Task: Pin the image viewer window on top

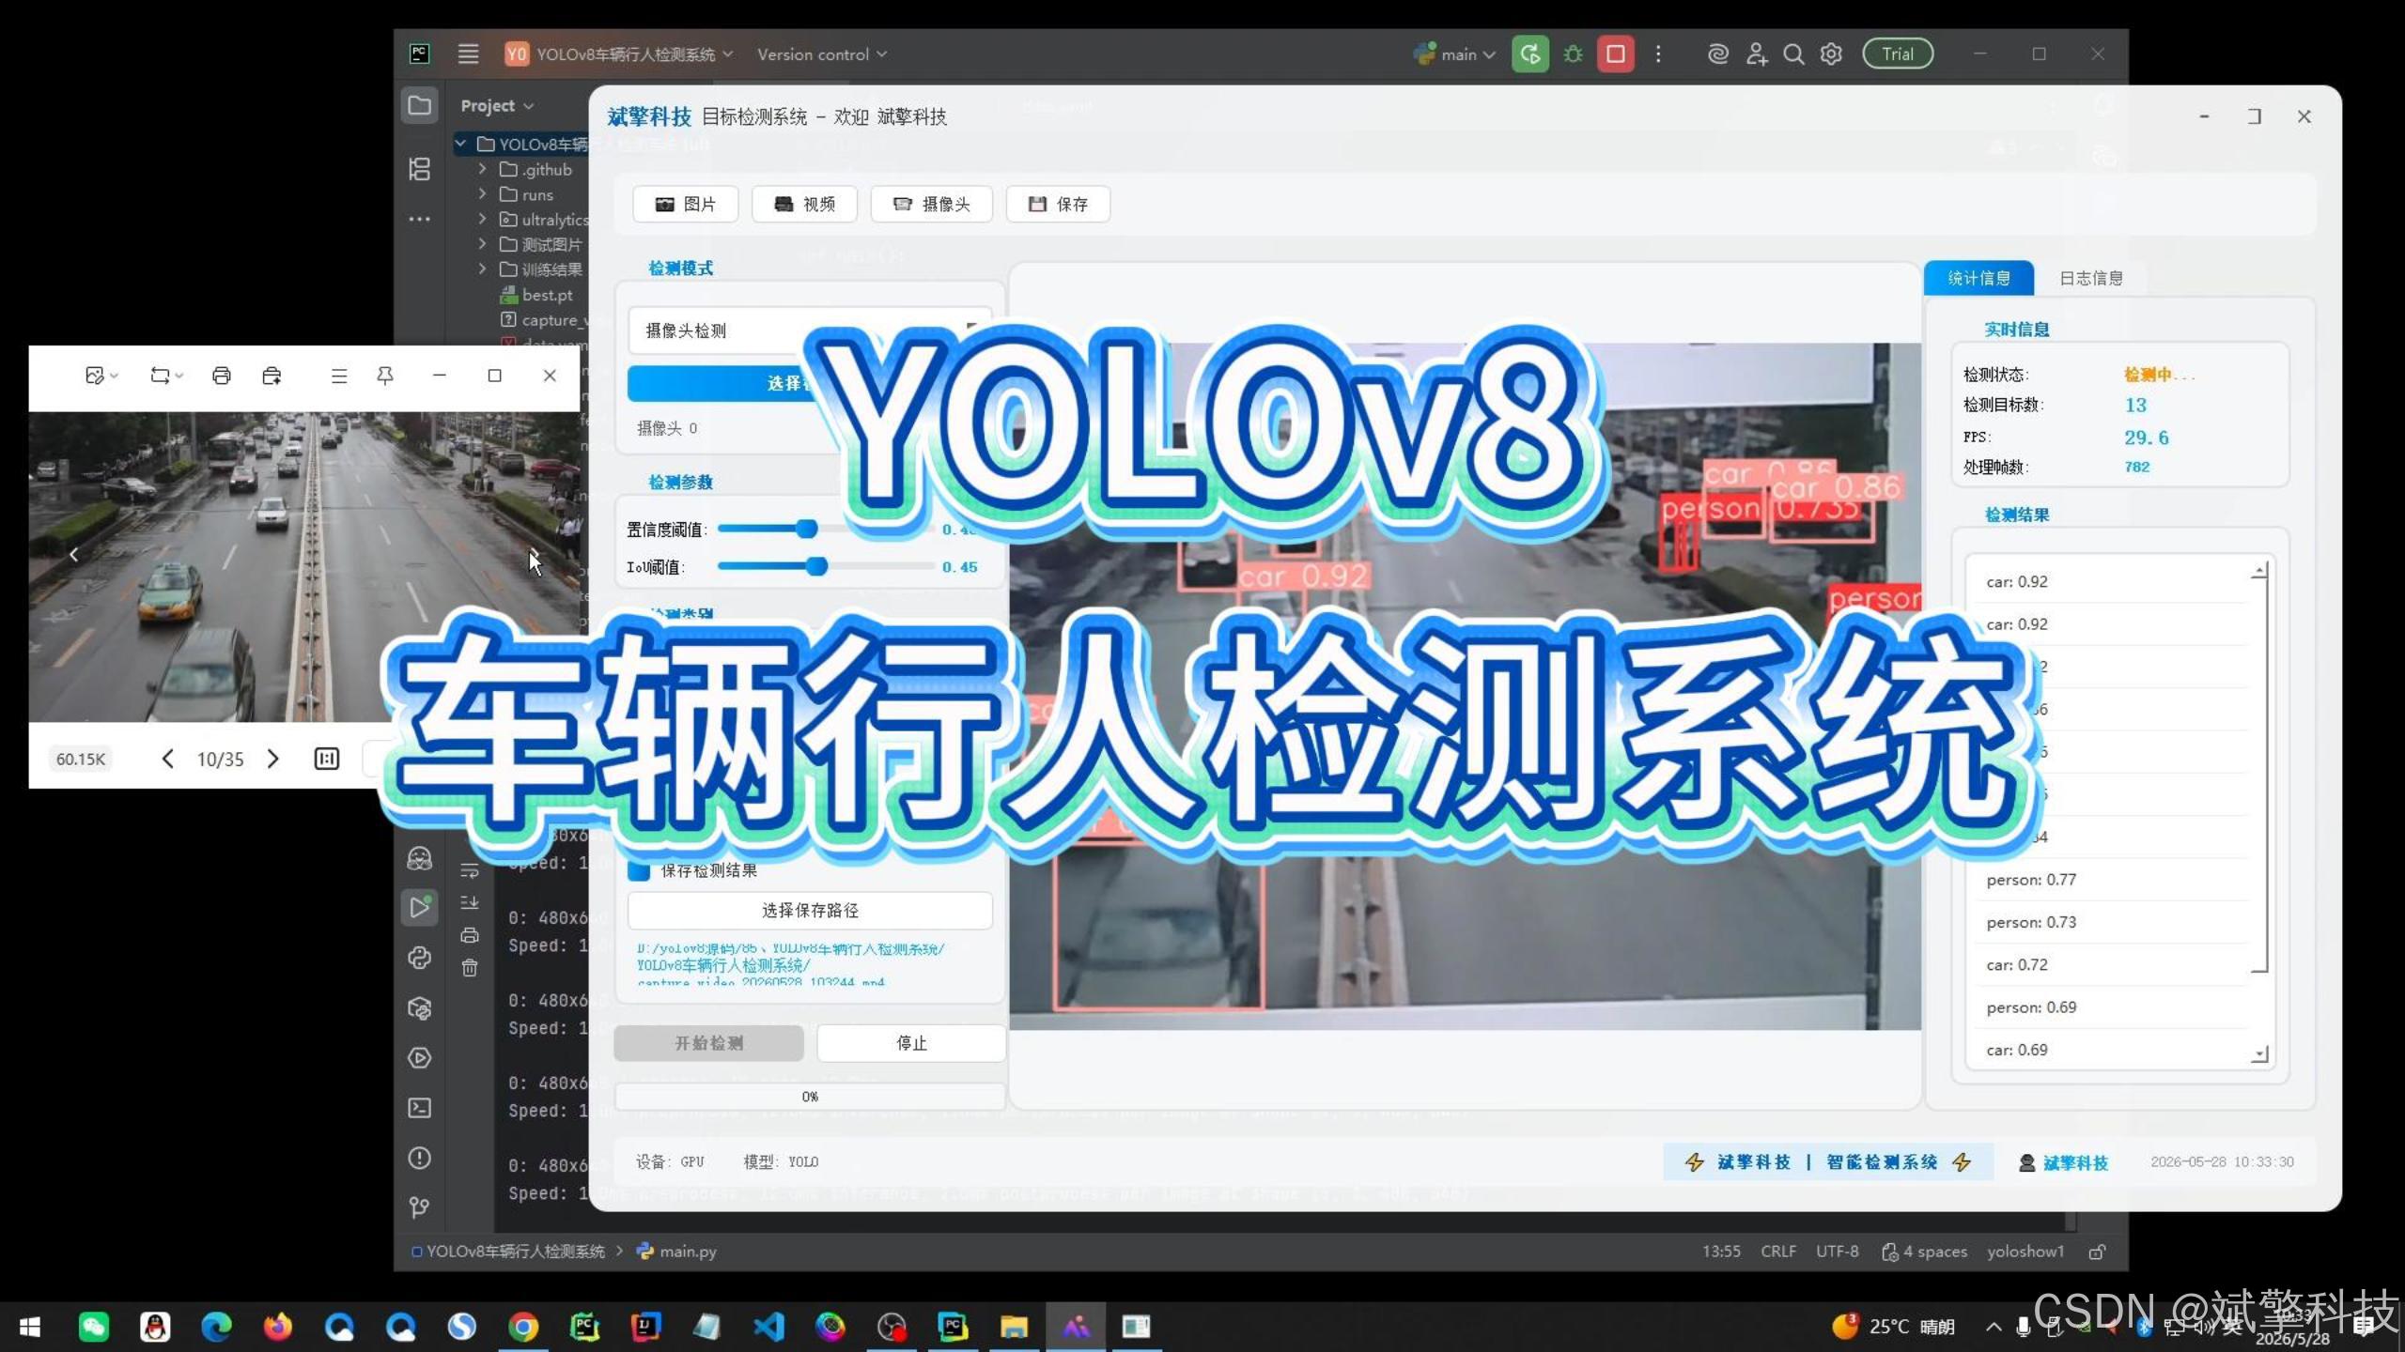Action: (x=384, y=376)
